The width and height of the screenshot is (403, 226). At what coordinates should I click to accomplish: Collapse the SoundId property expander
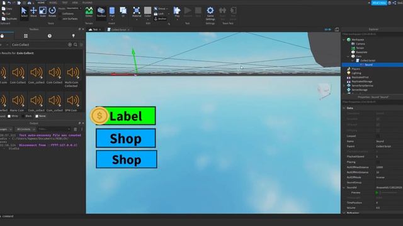pyautogui.click(x=344, y=188)
